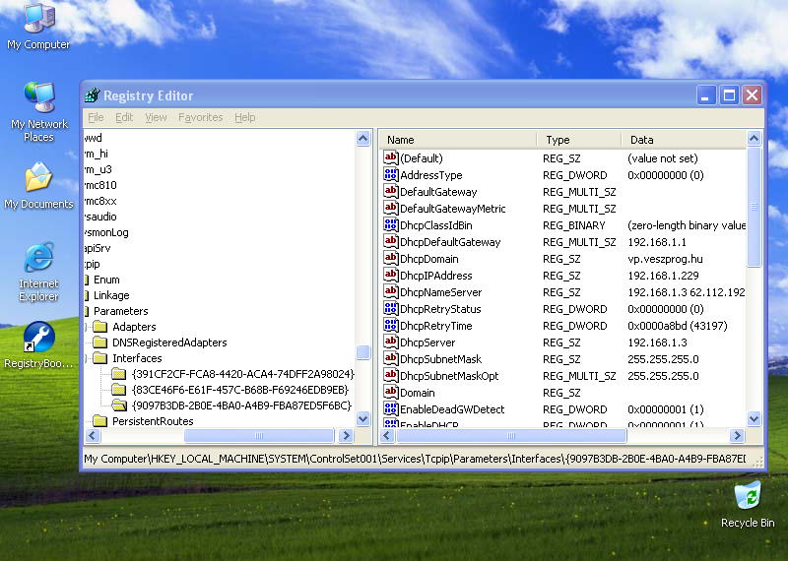Viewport: 788px width, 561px height.
Task: Select the smonLog tree key
Action: [x=106, y=232]
